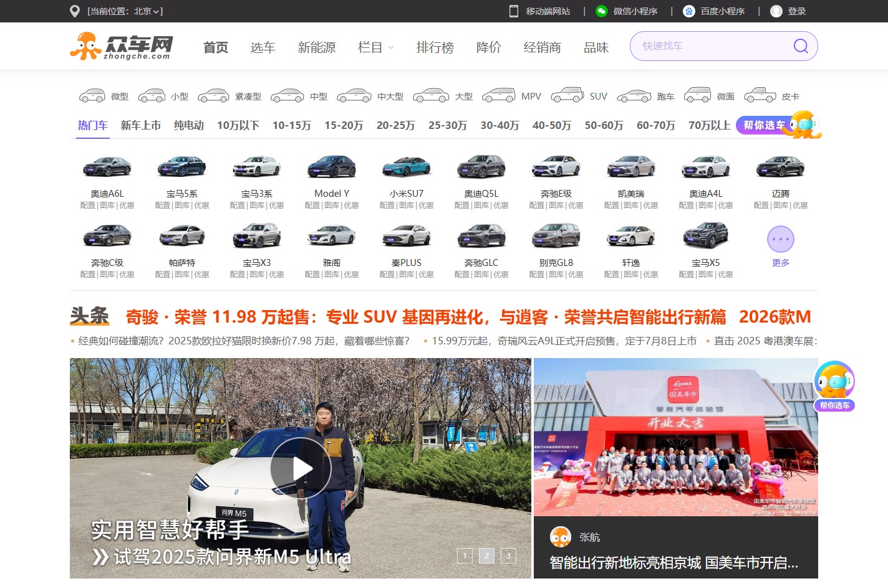The image size is (888, 581).
Task: Select the 紧凑型 car type icon
Action: tap(213, 96)
